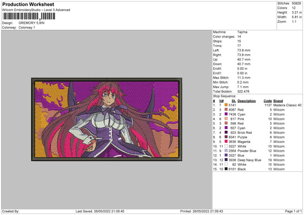Click the Min Stitch value 0.2 mm

point(243,82)
